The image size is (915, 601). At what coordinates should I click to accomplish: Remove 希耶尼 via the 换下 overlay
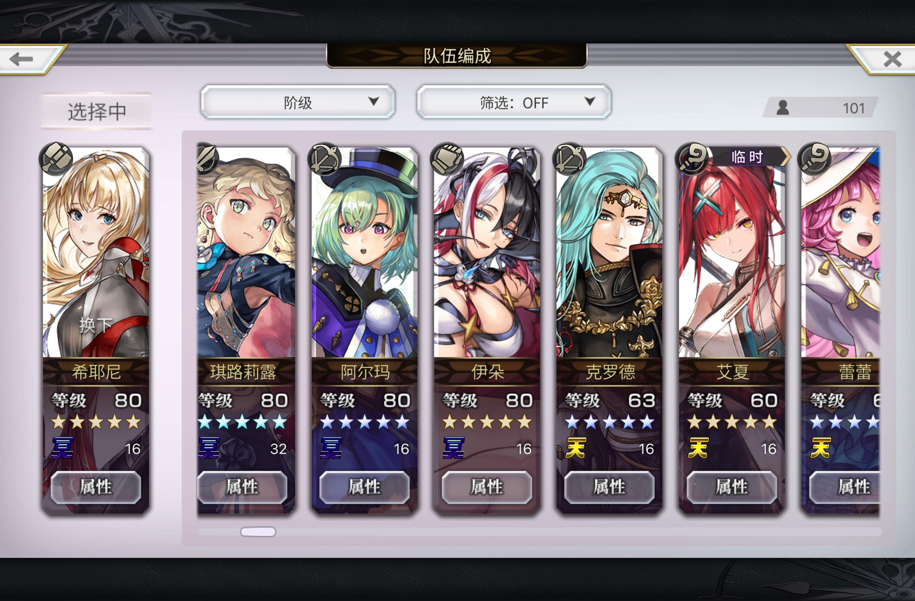[x=96, y=325]
